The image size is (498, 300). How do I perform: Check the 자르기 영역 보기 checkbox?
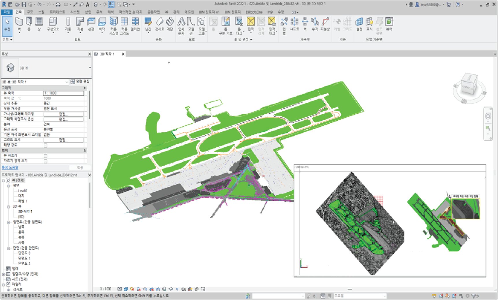(45, 161)
